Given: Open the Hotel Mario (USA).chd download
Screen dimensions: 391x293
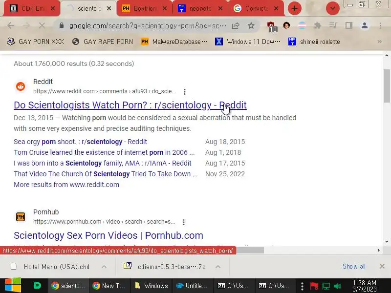Looking at the screenshot, I should (51, 267).
